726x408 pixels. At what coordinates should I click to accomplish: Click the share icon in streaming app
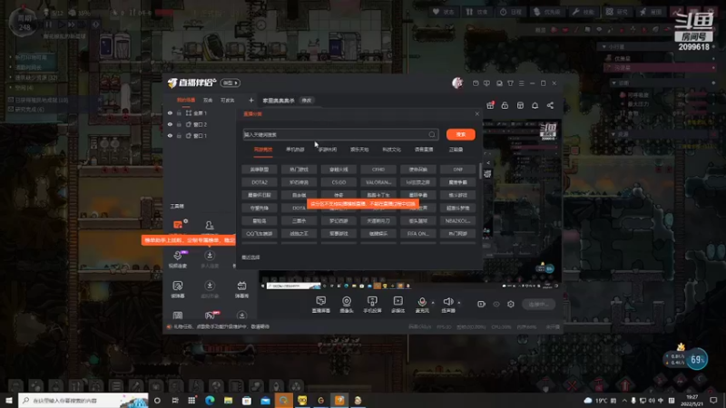(x=550, y=105)
